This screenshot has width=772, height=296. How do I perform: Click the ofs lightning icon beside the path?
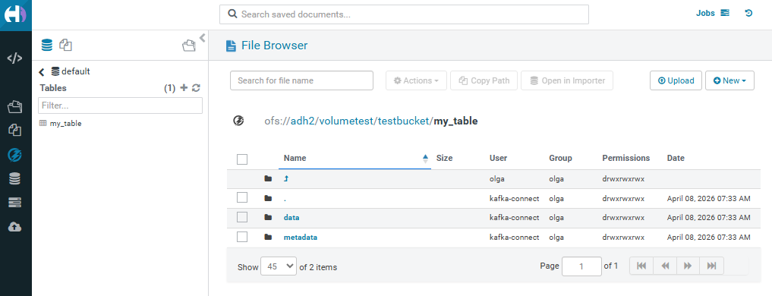(x=239, y=121)
